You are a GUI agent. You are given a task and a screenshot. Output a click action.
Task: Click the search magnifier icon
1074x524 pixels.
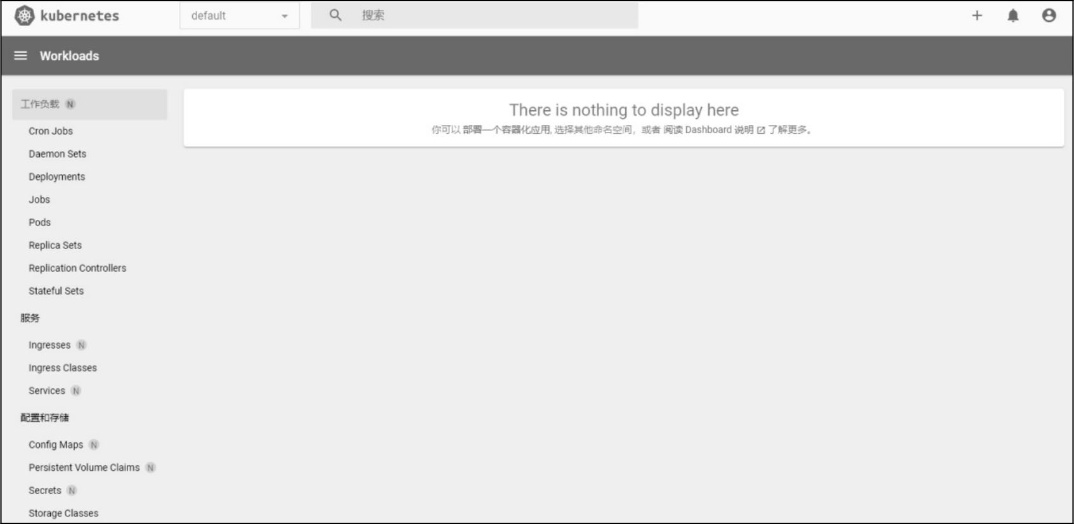pos(335,15)
